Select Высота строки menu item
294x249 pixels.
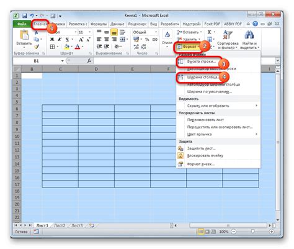coord(201,61)
